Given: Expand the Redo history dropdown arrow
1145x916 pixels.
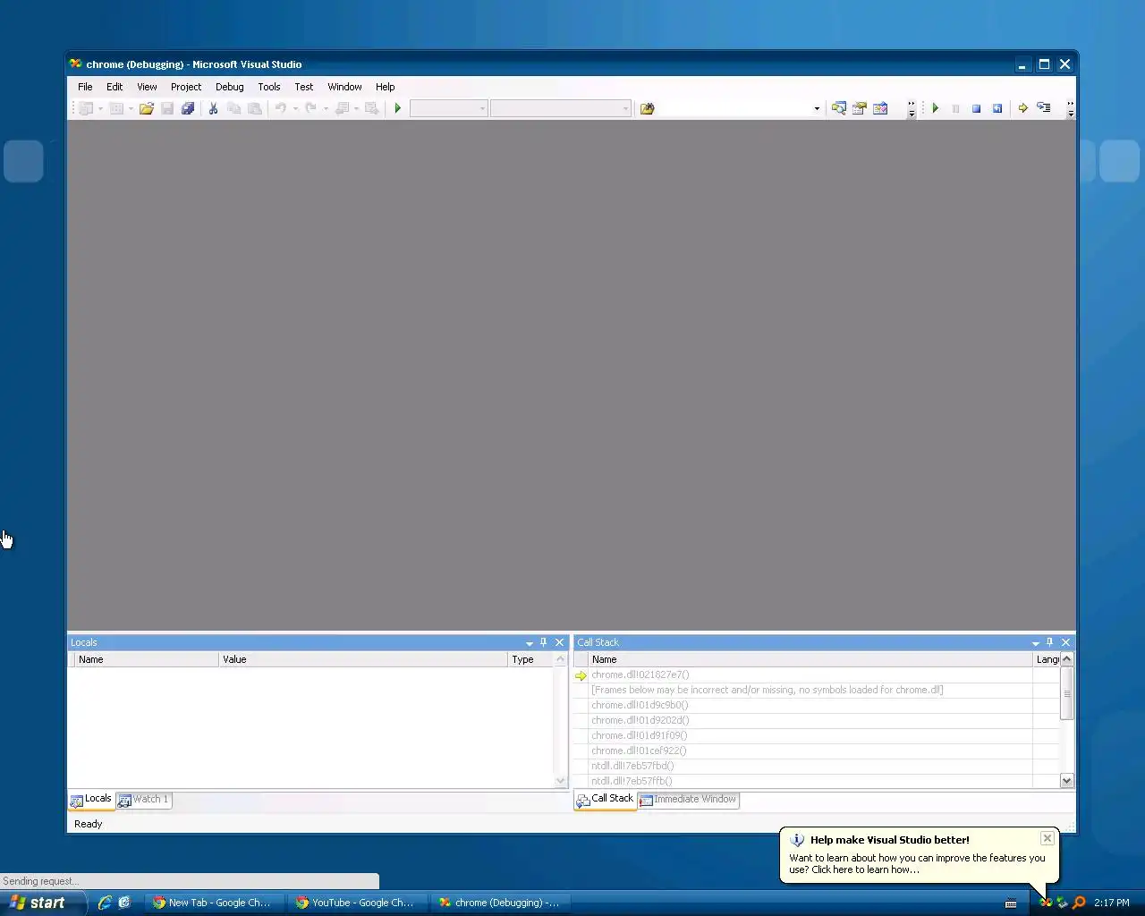Looking at the screenshot, I should [x=326, y=109].
